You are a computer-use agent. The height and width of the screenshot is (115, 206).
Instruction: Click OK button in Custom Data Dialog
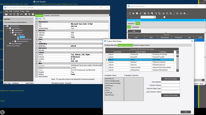(186, 112)
